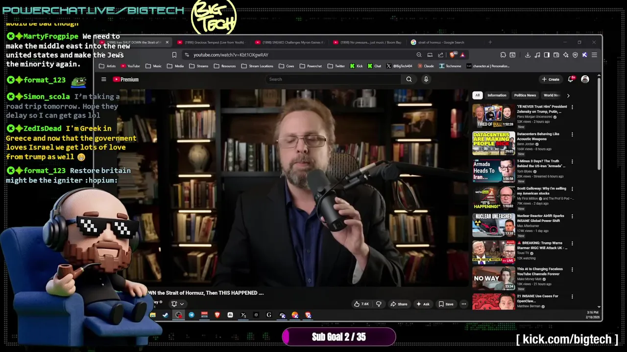Like the video (7.6K thumbs up)

[x=362, y=304]
